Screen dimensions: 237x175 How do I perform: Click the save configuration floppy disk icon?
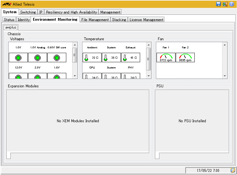(218, 4)
